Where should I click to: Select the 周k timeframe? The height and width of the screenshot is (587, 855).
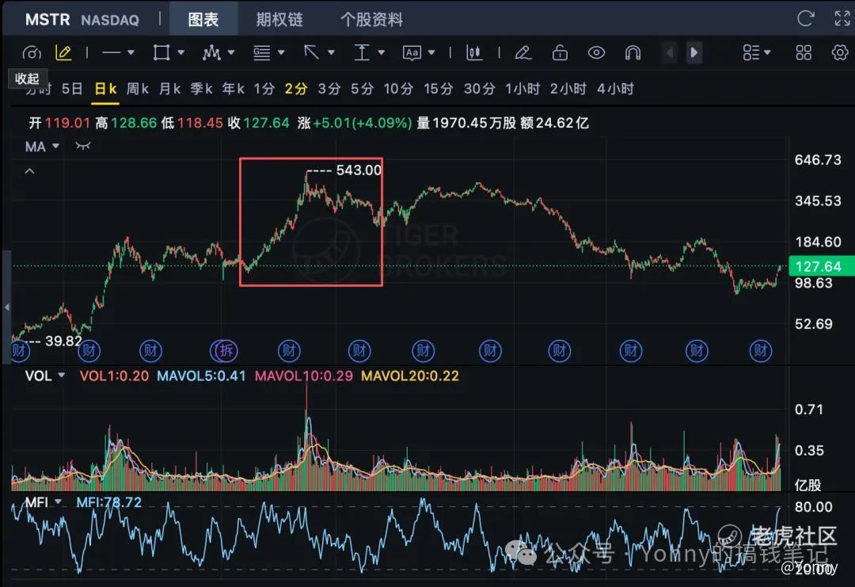click(138, 89)
